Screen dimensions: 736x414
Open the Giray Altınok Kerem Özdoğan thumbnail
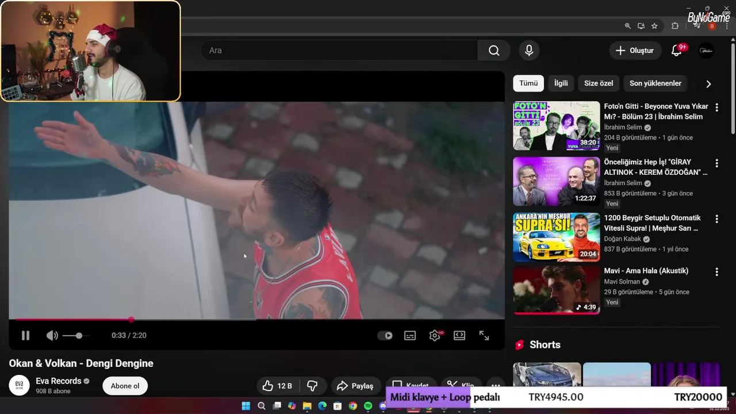click(x=557, y=182)
